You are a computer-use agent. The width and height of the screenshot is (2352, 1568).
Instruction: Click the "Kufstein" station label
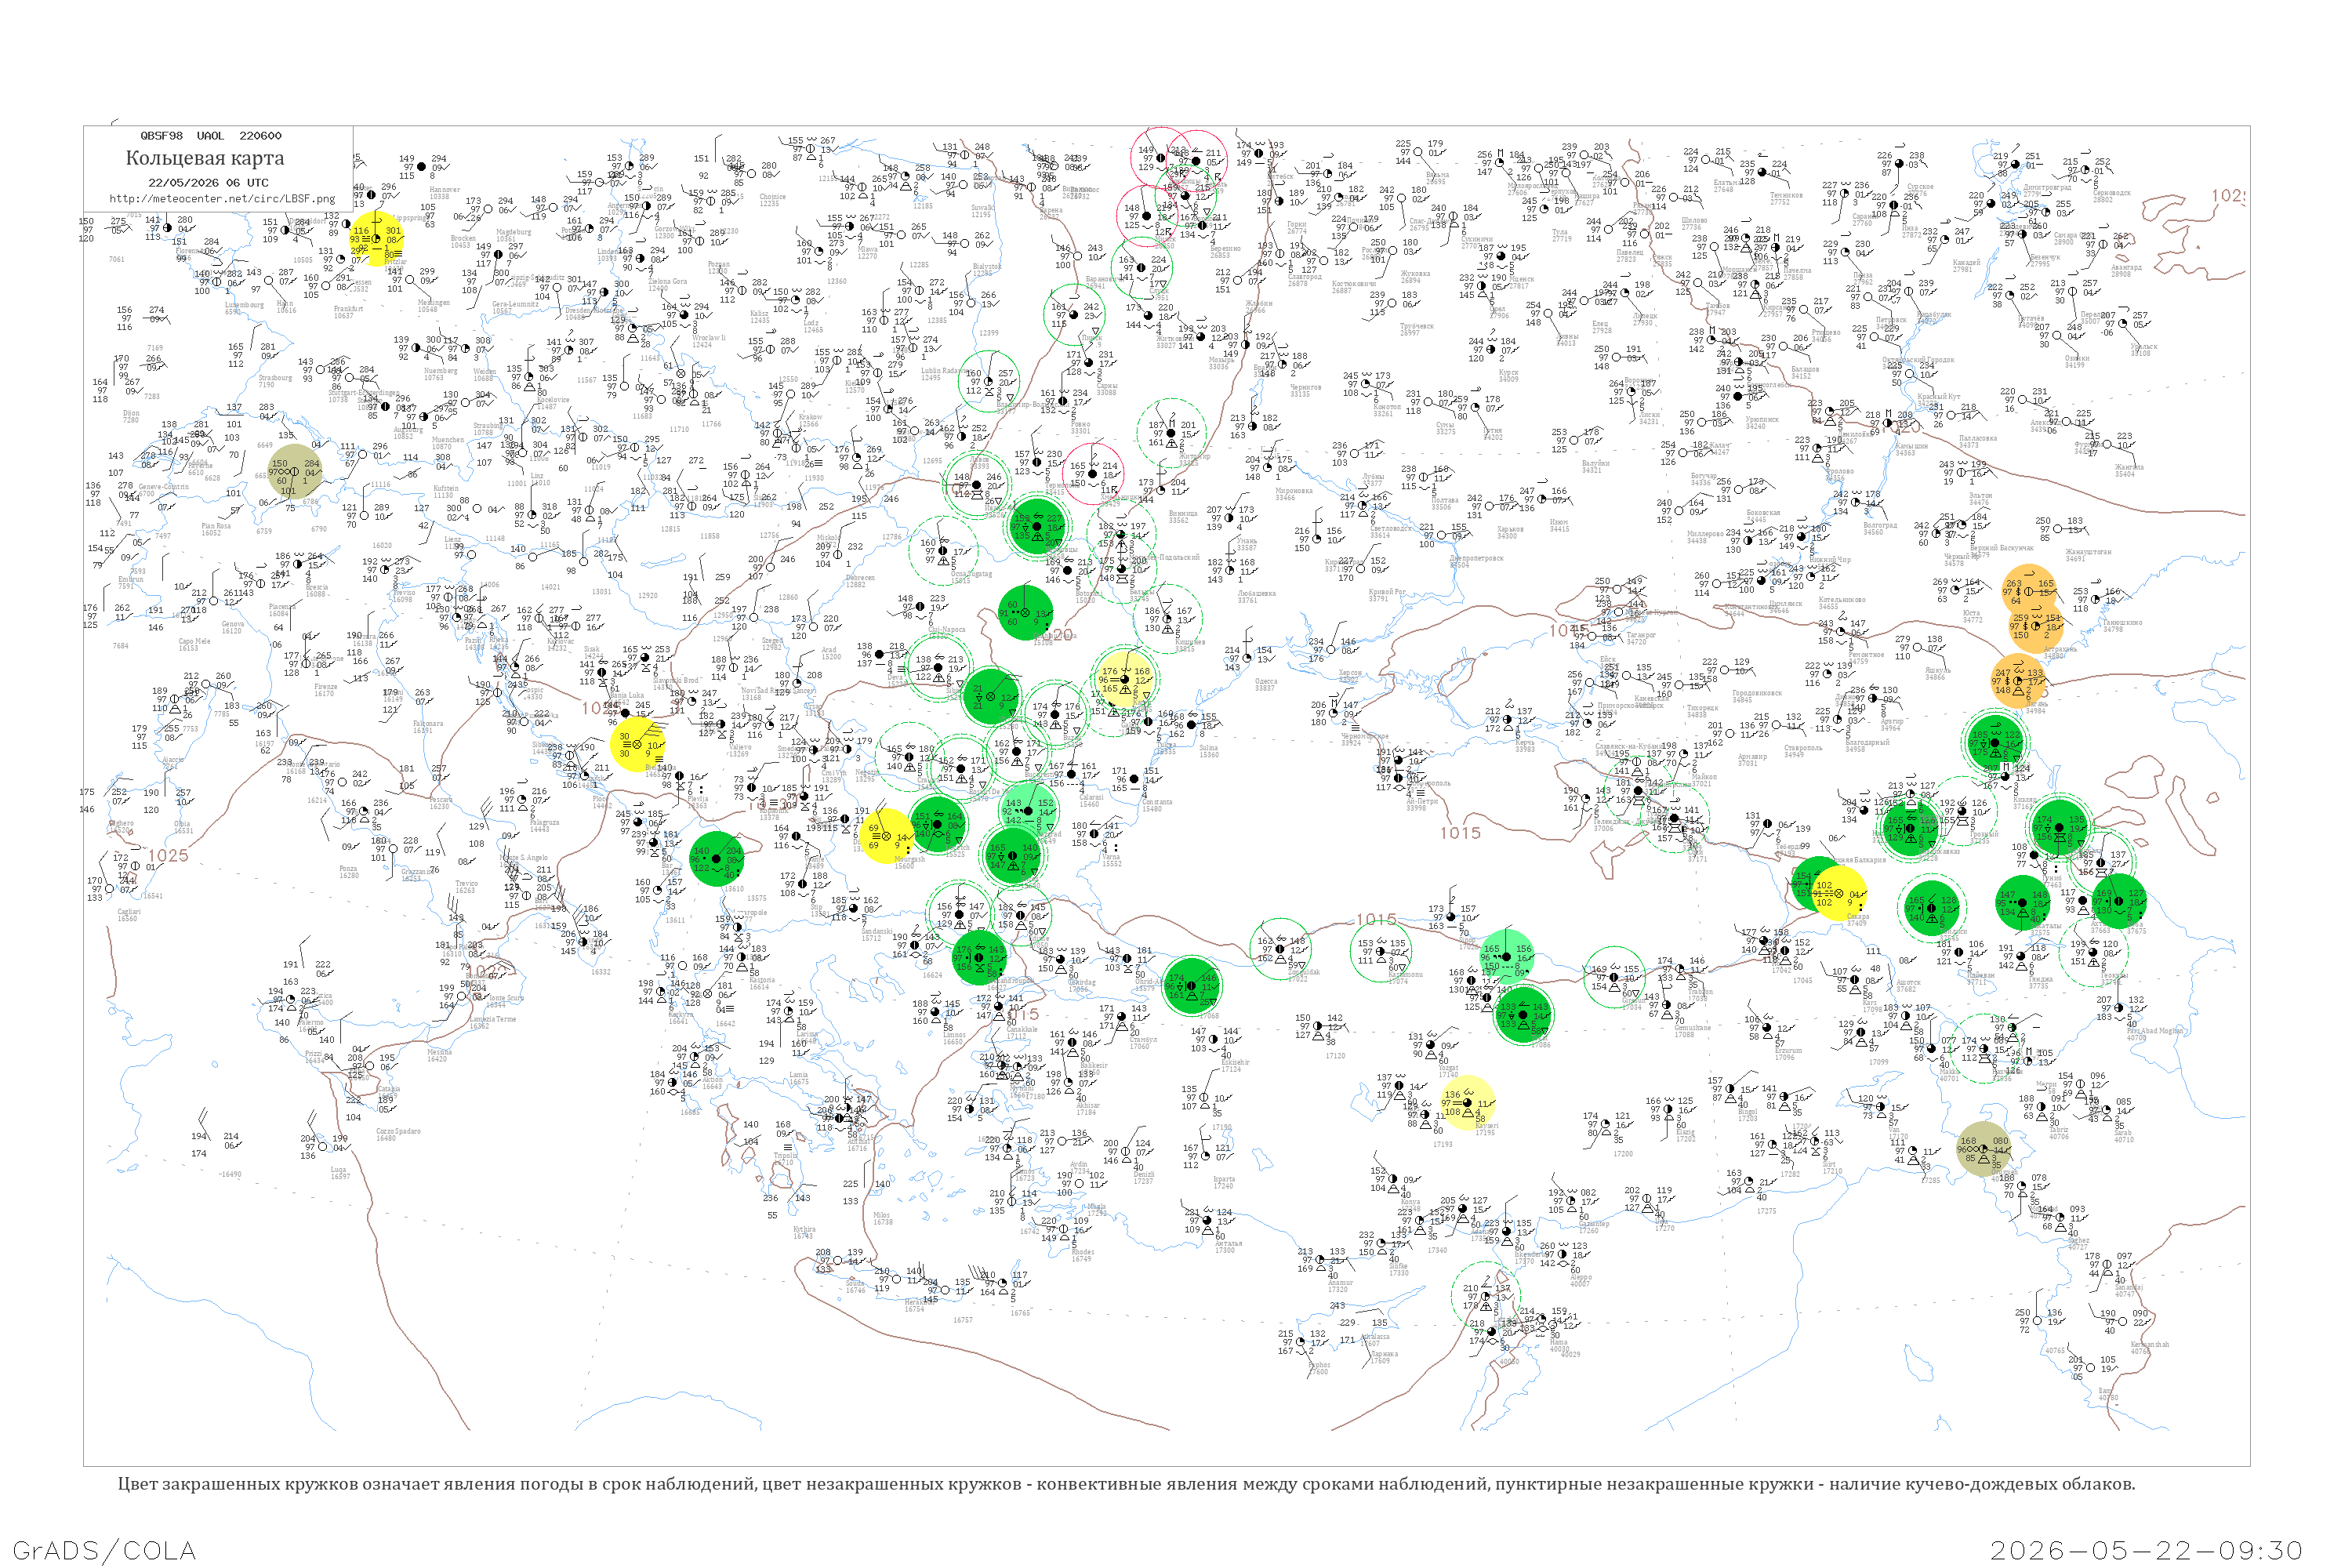pyautogui.click(x=446, y=491)
